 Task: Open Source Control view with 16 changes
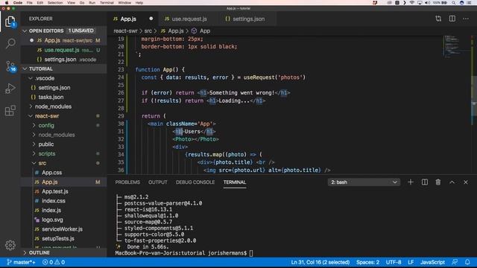pyautogui.click(x=10, y=66)
